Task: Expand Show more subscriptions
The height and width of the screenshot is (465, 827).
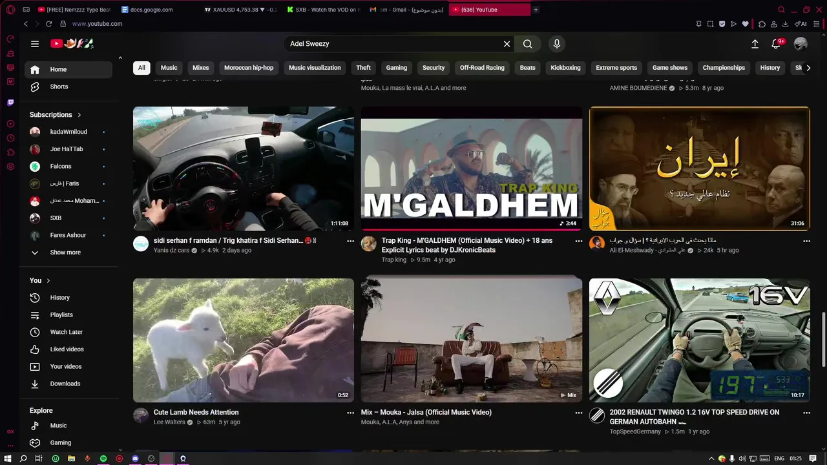Action: [65, 253]
